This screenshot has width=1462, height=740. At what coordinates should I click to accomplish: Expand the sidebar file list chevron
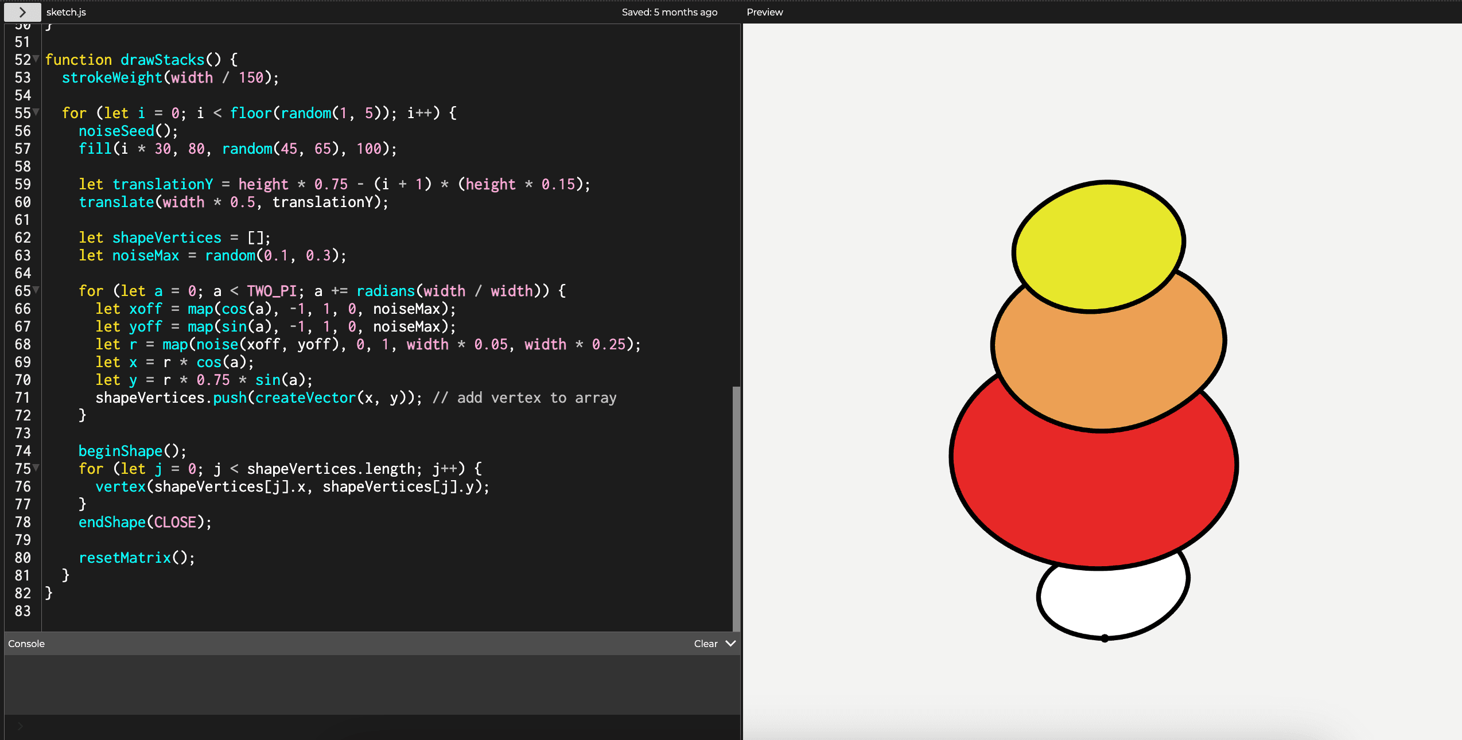[22, 12]
